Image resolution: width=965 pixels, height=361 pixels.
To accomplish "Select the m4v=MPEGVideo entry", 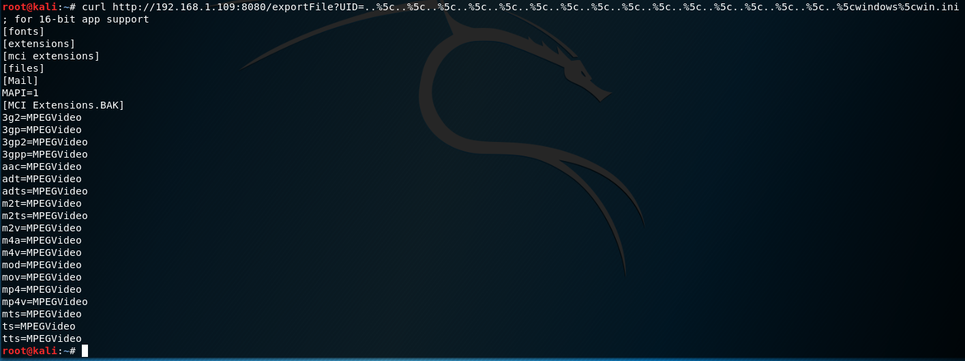I will pyautogui.click(x=42, y=252).
